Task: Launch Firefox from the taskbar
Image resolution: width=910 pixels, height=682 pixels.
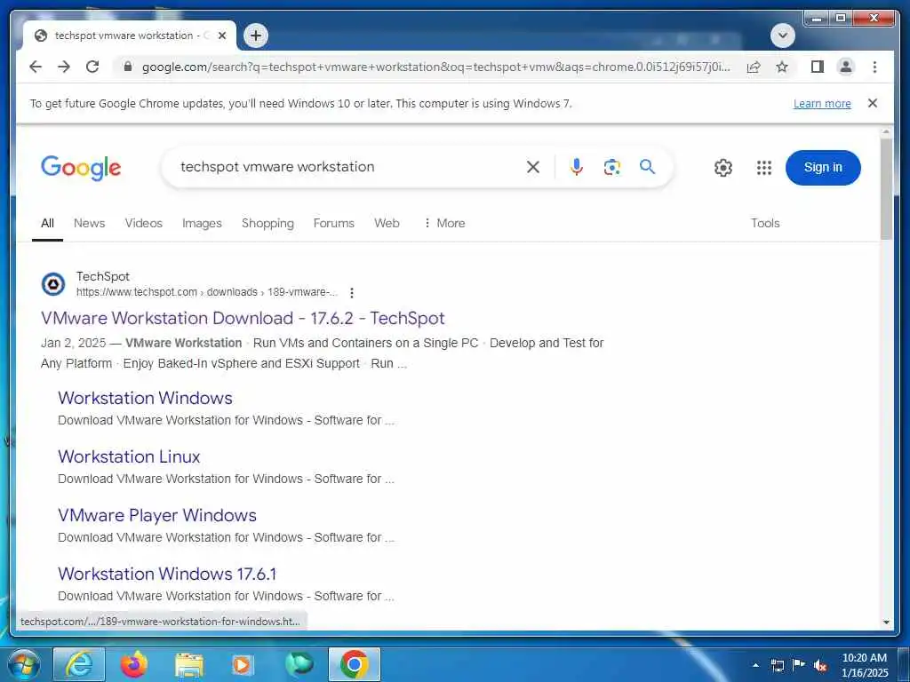Action: tap(134, 664)
